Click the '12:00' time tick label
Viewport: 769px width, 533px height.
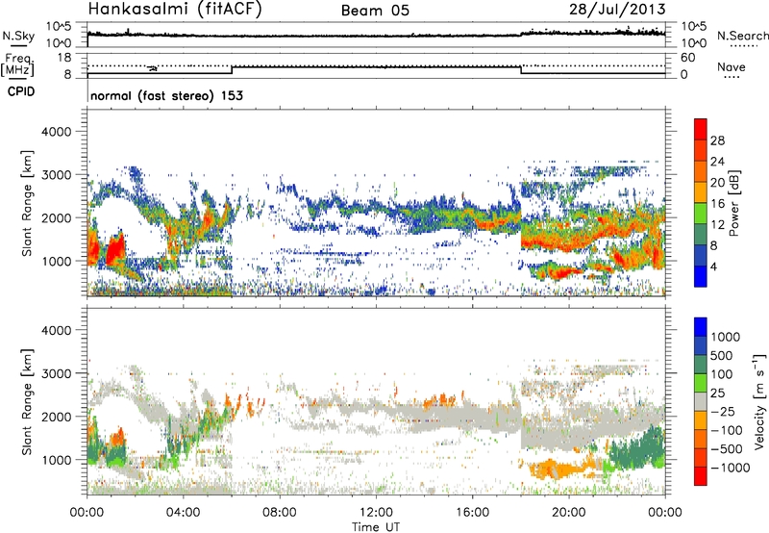coord(376,513)
